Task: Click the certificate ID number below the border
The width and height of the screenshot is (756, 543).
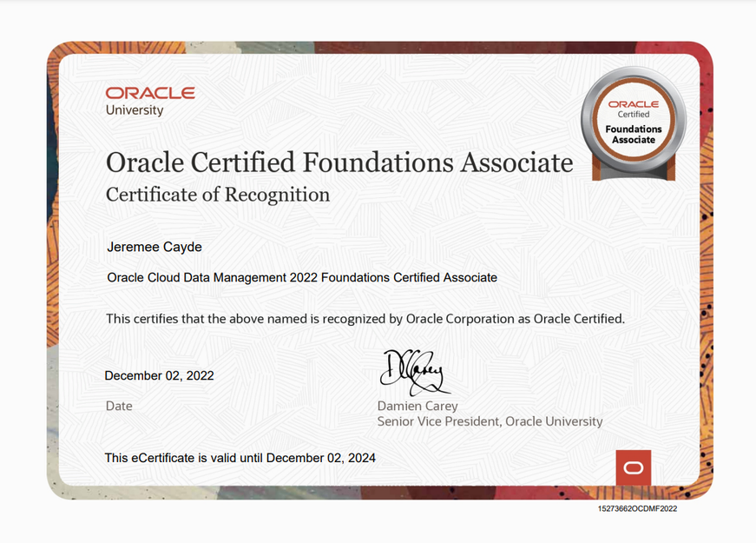Action: [637, 508]
